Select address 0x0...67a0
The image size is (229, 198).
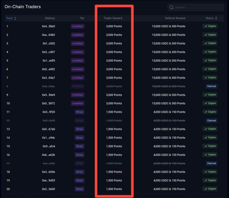coord(48,129)
